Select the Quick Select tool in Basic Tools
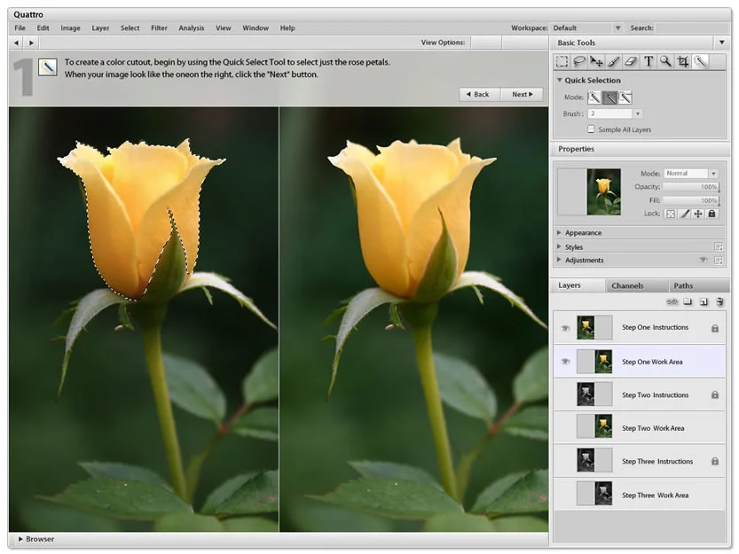Viewport: 739px width, 554px height. tap(701, 61)
